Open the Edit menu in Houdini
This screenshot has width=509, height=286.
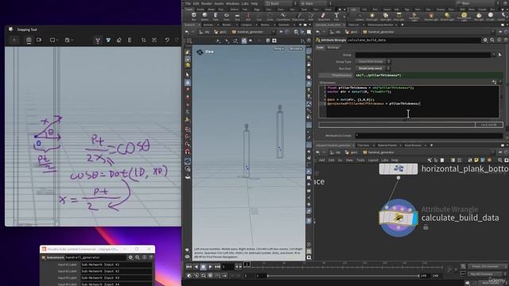click(x=196, y=3)
